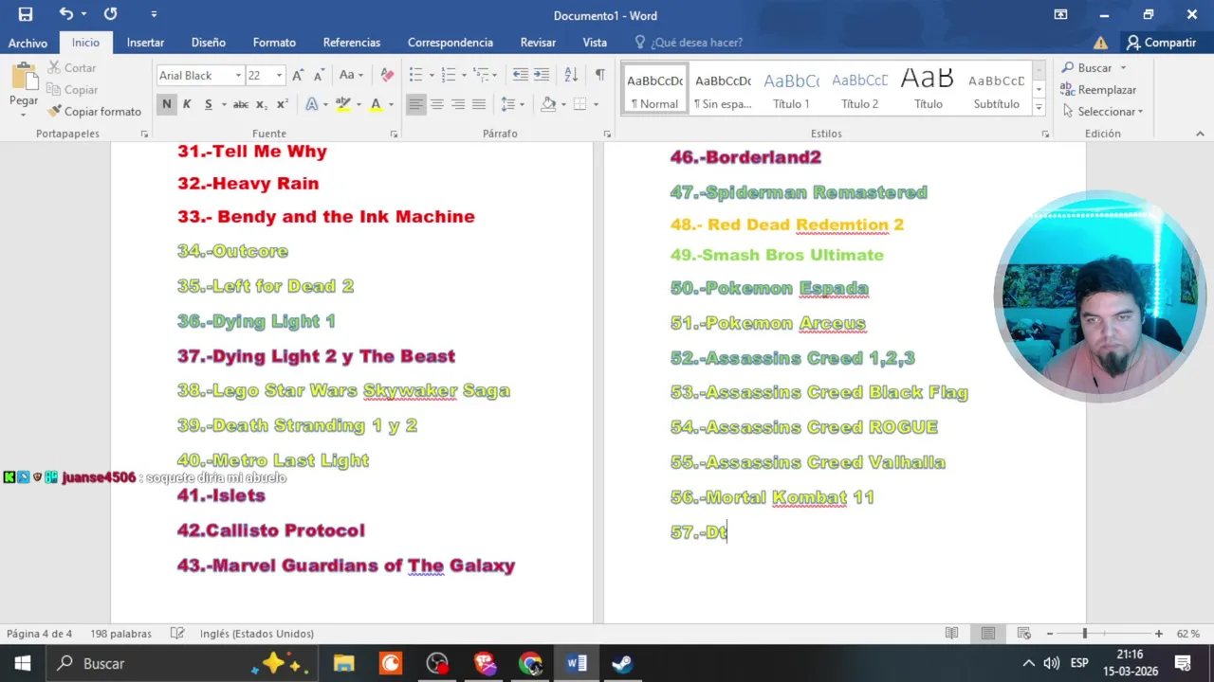Click the shading paint bucket color
This screenshot has width=1214, height=682.
coord(548,104)
